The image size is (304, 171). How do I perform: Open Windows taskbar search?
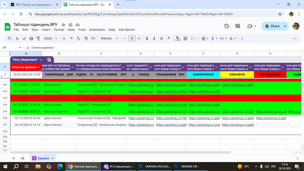click(16, 166)
